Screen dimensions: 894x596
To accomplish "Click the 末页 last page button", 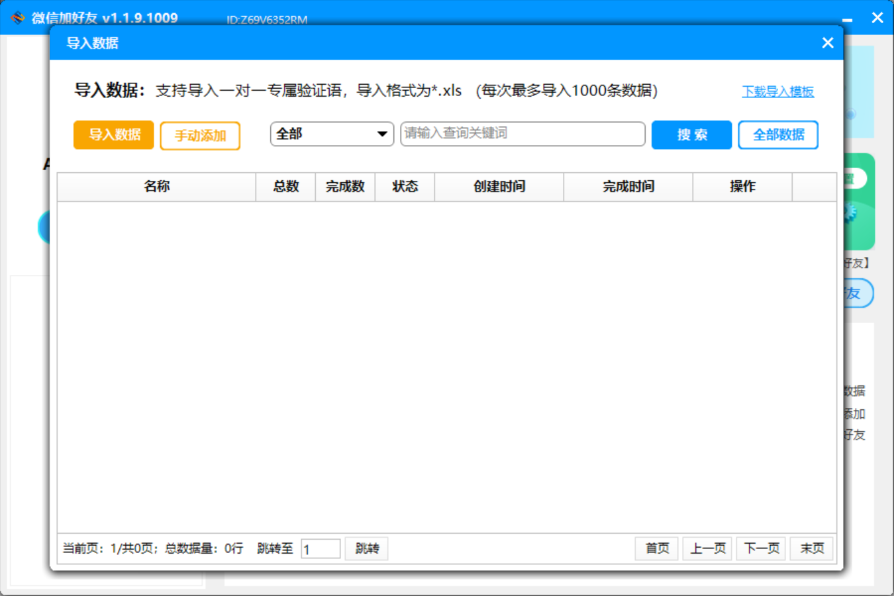I will [811, 548].
